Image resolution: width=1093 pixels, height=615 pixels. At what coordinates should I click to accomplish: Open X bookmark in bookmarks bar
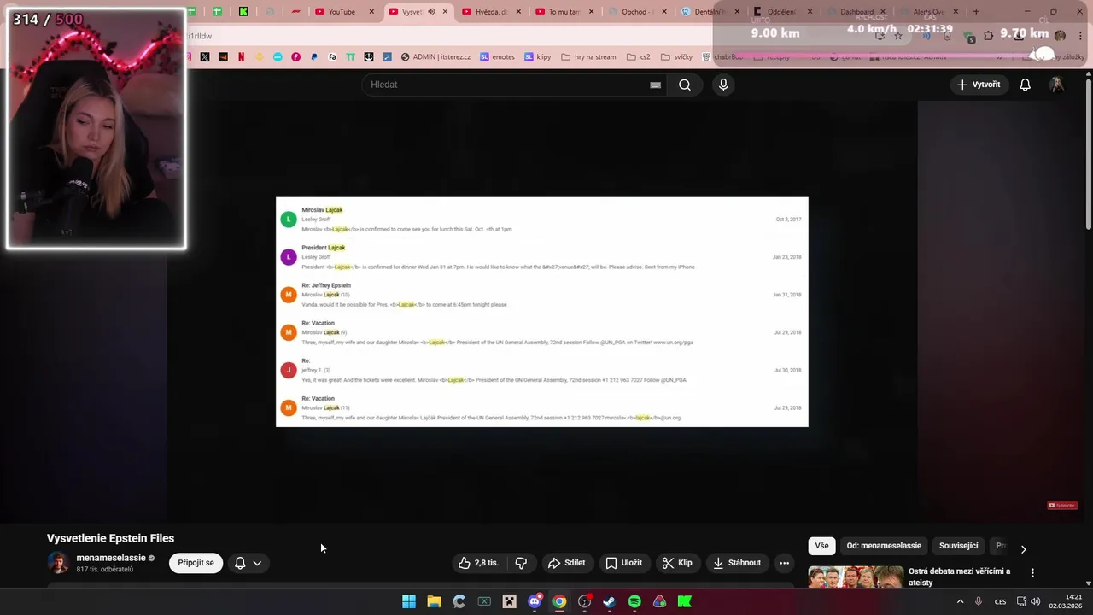pos(205,57)
